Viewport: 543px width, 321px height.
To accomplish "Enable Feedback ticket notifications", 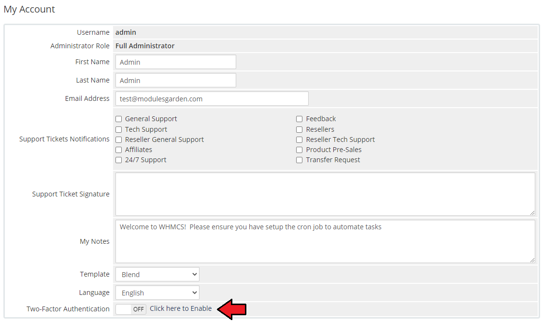I will coord(300,119).
